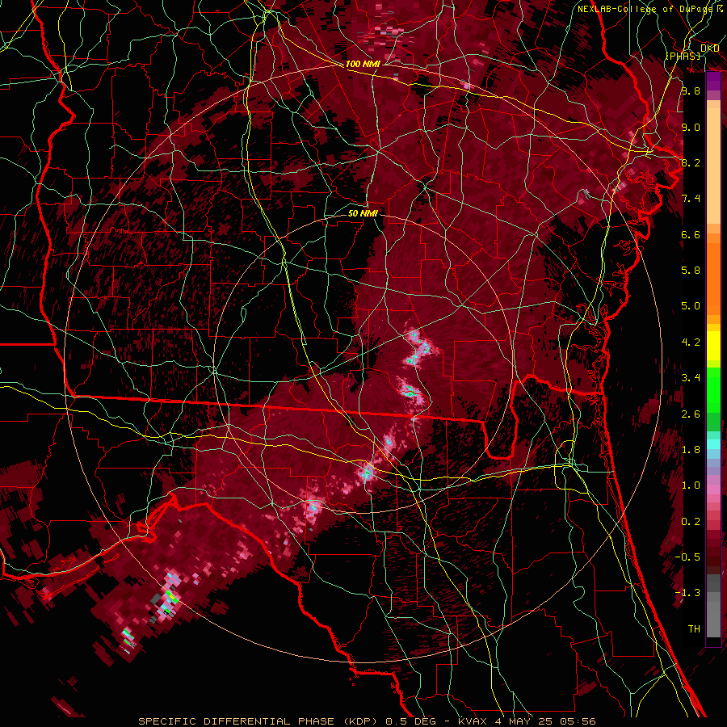Click the 'TH' threshold label on the scale
Screen dimensions: 727x727
[694, 629]
